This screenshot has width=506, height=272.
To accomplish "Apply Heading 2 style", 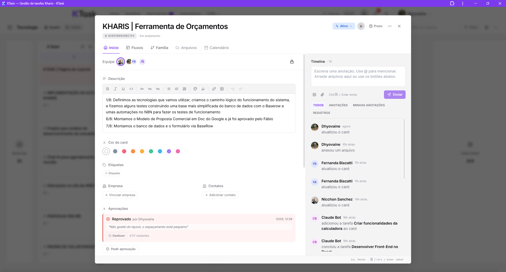I will [x=150, y=89].
